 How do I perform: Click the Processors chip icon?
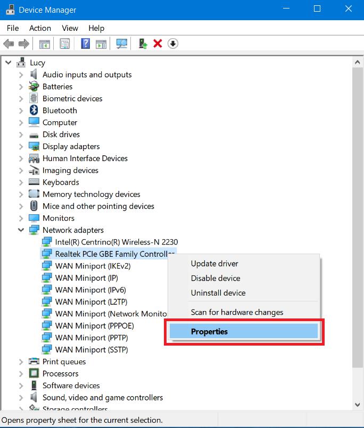[34, 373]
